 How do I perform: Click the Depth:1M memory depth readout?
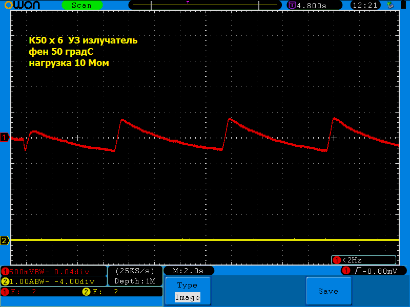coord(135,281)
